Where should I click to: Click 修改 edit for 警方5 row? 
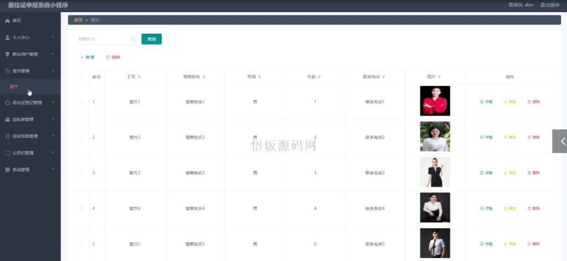point(510,244)
